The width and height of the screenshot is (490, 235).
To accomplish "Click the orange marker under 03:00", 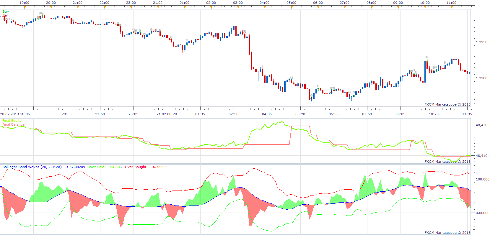I will click(238, 7).
